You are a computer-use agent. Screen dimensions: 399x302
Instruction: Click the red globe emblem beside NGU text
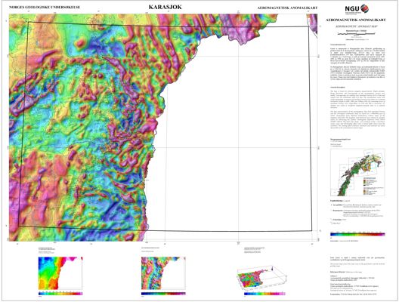[364, 8]
